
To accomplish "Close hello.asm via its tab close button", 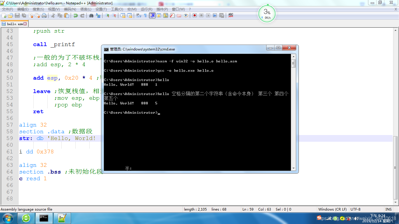I will pyautogui.click(x=25, y=24).
